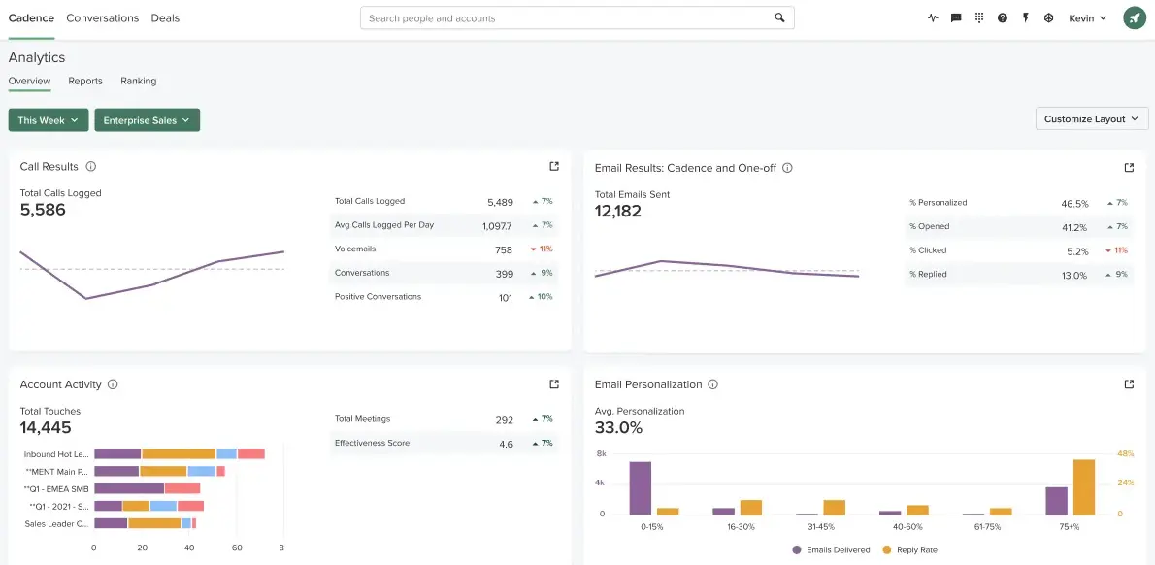The height and width of the screenshot is (565, 1155).
Task: Select the Reports analytics tab
Action: click(85, 81)
